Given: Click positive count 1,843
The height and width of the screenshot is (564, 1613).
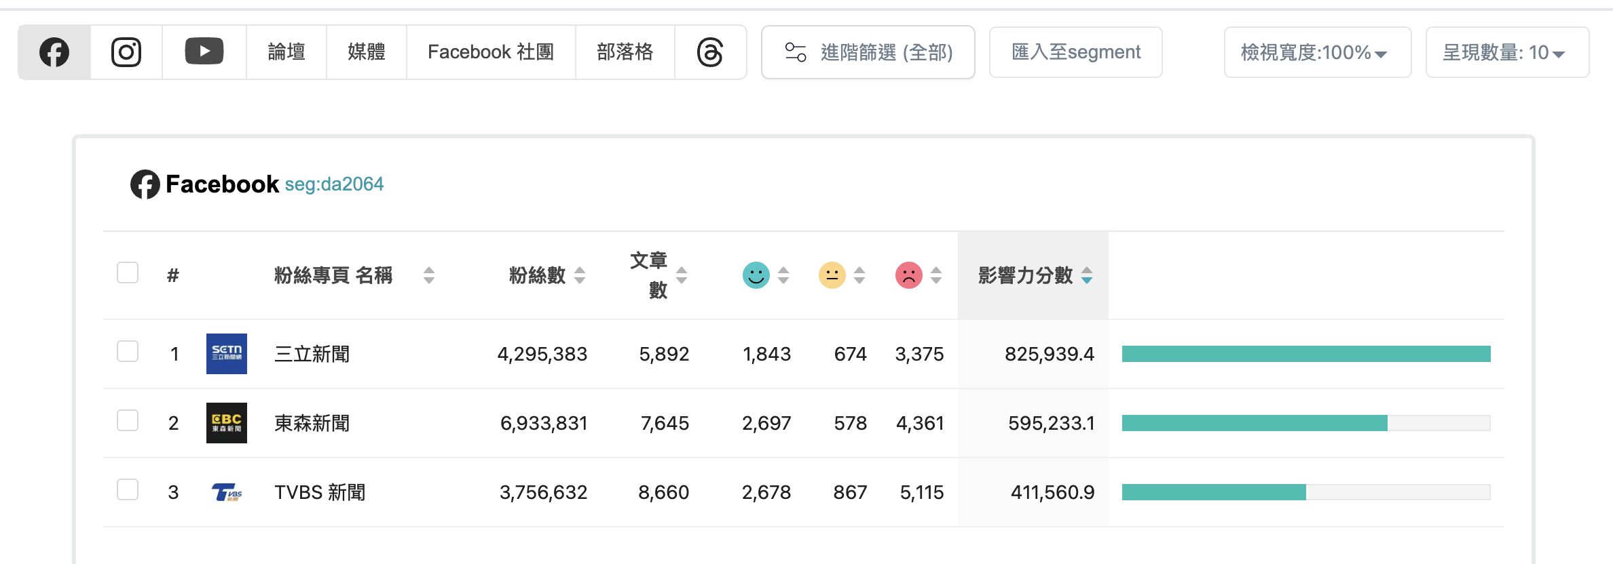Looking at the screenshot, I should tap(767, 354).
